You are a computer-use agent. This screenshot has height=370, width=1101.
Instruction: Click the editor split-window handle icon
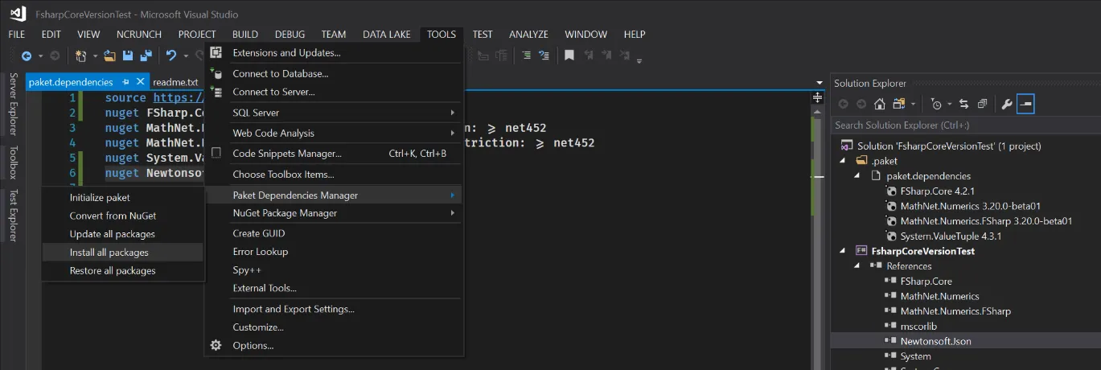click(x=817, y=97)
